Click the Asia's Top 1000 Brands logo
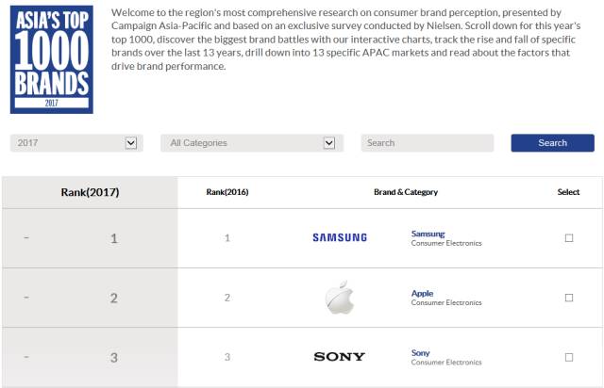 pyautogui.click(x=52, y=58)
